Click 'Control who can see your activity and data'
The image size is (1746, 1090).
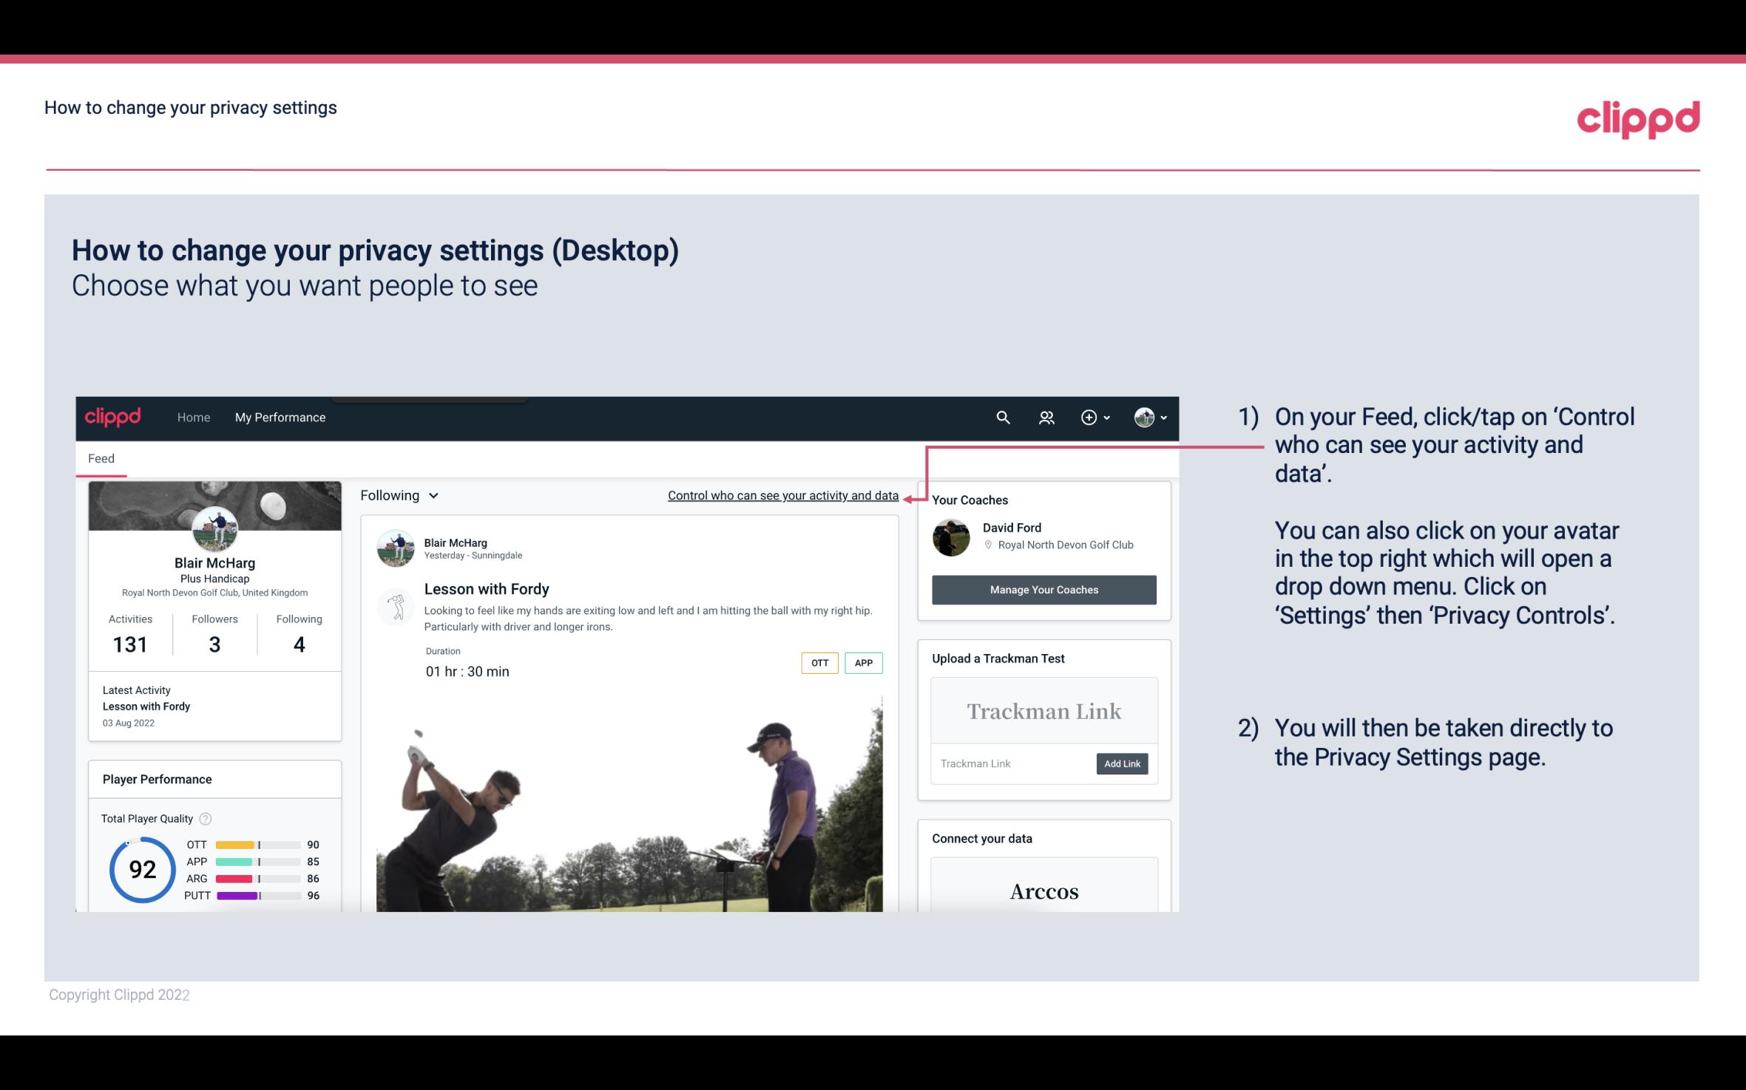pyautogui.click(x=782, y=495)
